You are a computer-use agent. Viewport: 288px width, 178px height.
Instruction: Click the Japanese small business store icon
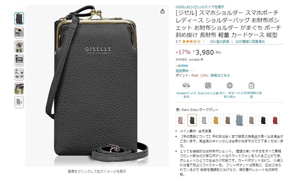[208, 86]
